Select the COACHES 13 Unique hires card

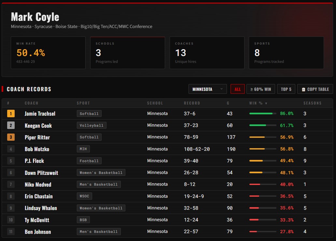click(207, 53)
